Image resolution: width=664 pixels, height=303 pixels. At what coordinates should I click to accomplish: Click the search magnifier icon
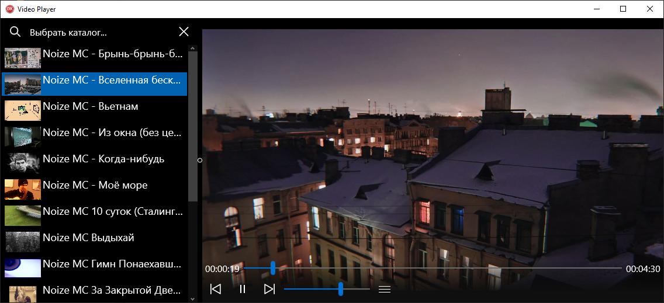coord(15,32)
